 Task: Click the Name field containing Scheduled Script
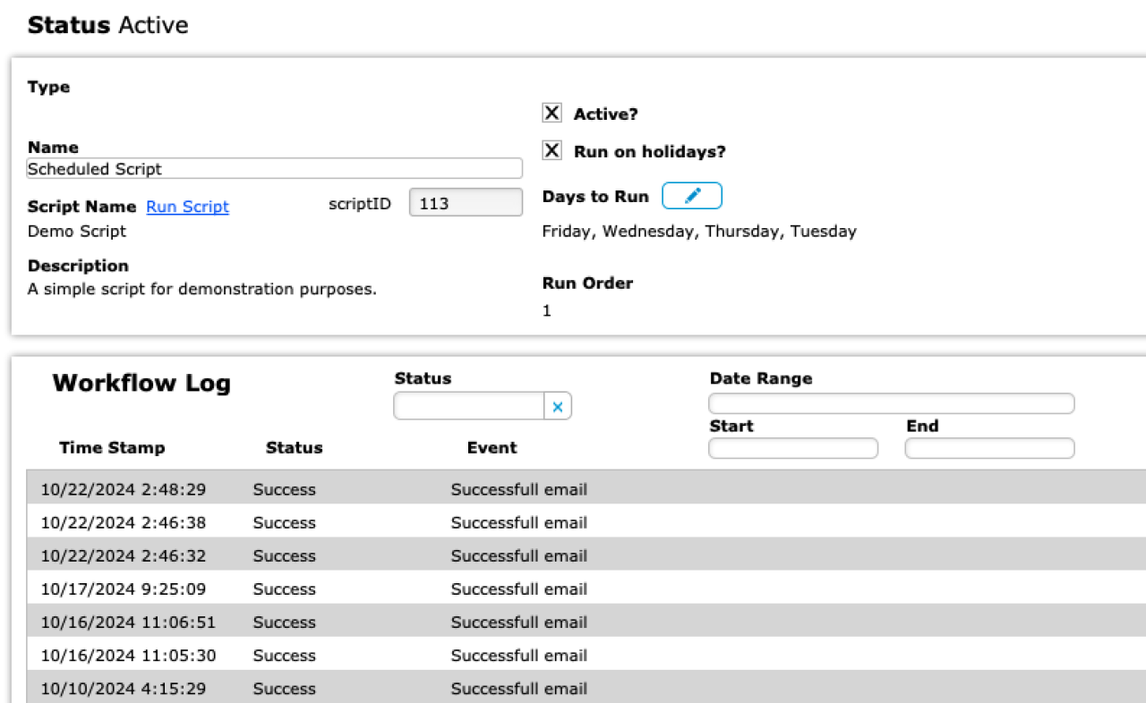(x=275, y=169)
